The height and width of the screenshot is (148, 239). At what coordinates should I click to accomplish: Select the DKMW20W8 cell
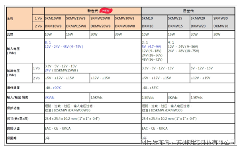point(100,26)
